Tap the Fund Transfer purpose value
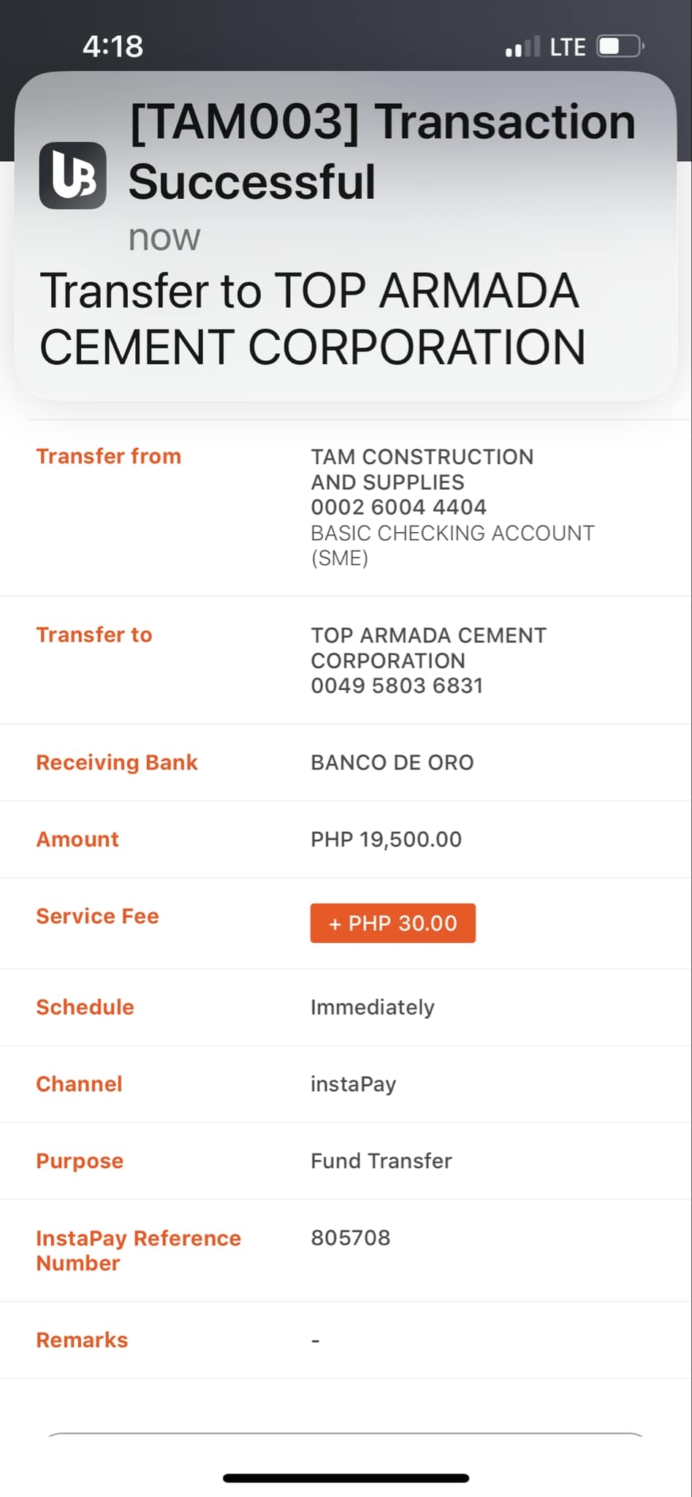This screenshot has height=1497, width=692. click(381, 1161)
